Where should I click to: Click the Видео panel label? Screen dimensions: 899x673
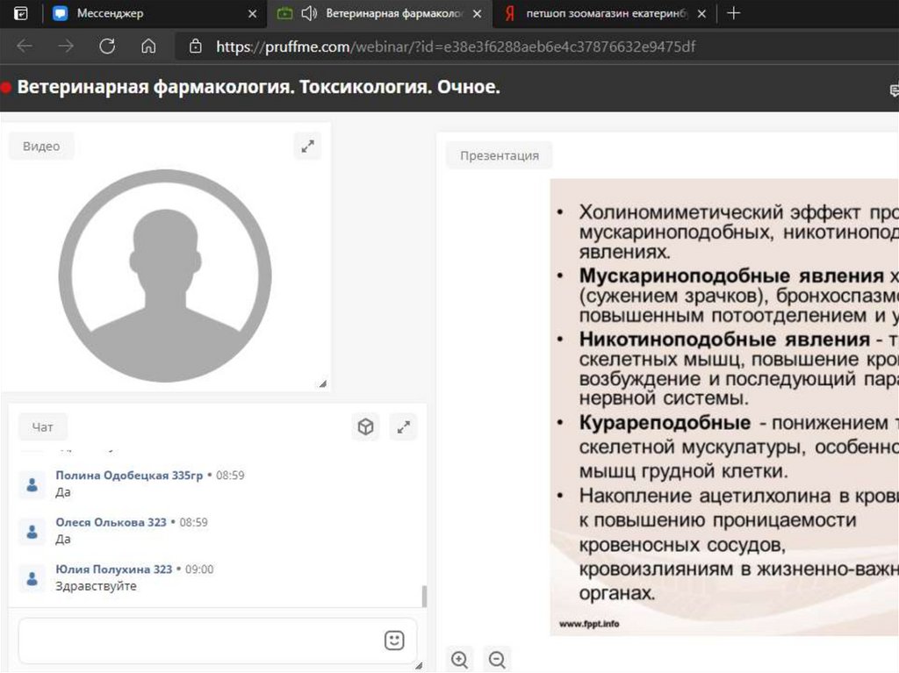coord(41,147)
